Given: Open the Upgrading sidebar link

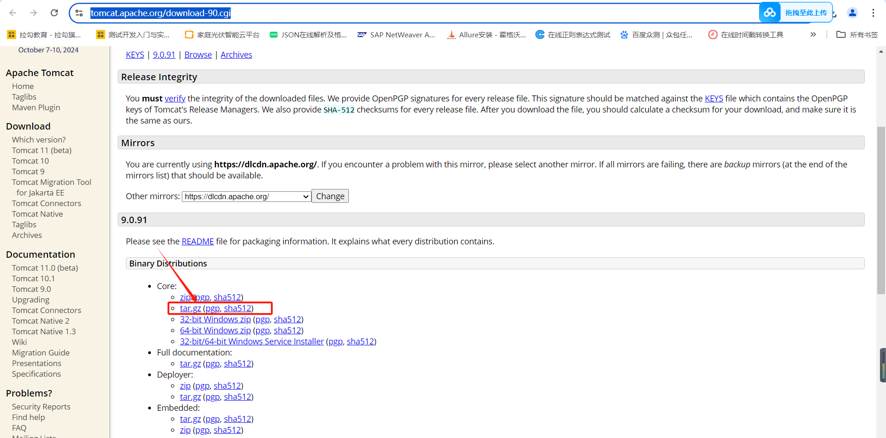Looking at the screenshot, I should tap(30, 300).
